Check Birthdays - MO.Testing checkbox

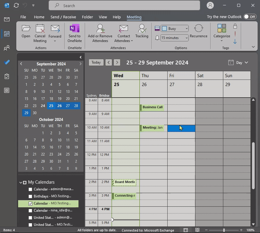pyautogui.click(x=30, y=196)
